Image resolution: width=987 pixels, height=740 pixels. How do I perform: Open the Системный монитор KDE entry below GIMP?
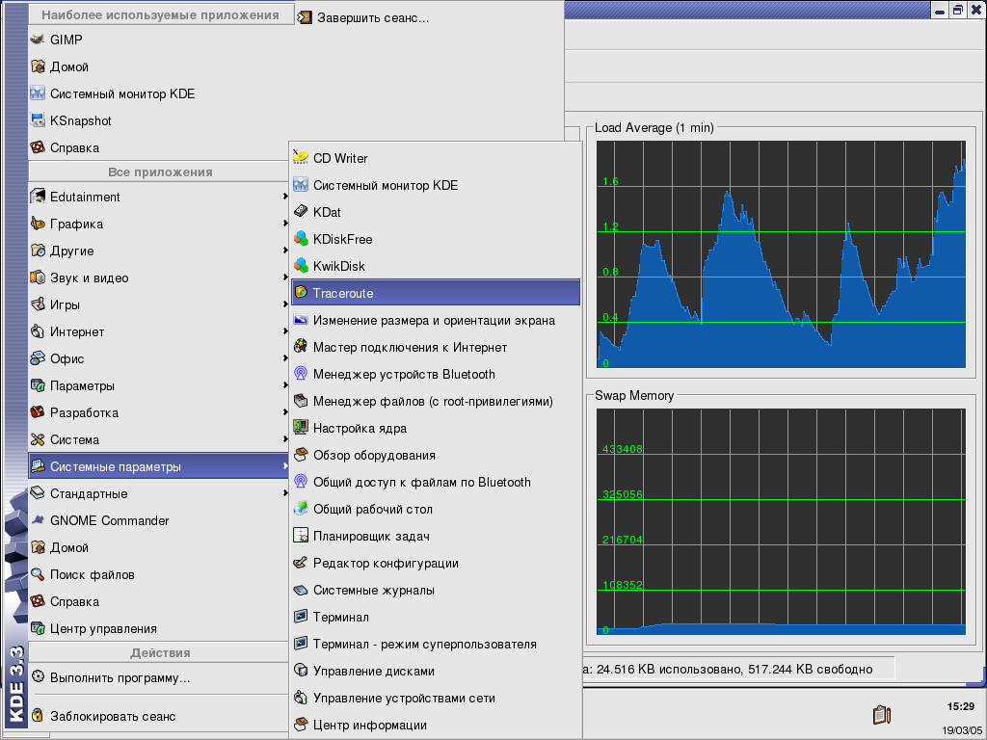[159, 93]
